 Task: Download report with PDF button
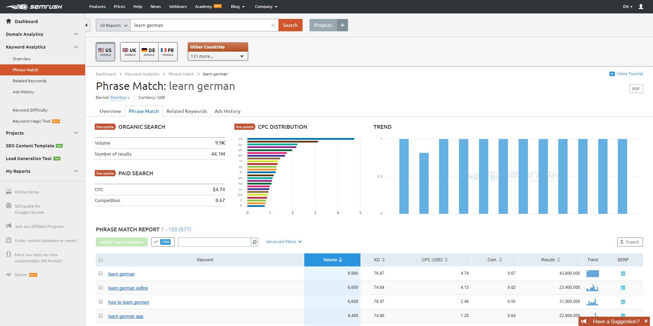click(636, 89)
